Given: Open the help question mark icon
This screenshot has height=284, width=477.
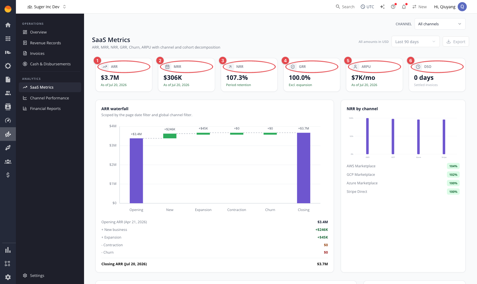Looking at the screenshot, I should (393, 7).
